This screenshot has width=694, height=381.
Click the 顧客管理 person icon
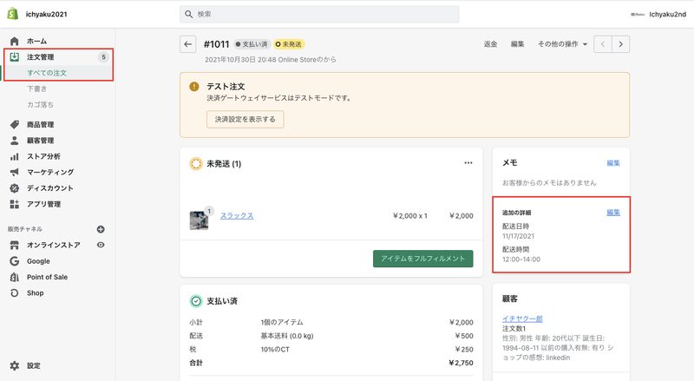click(x=14, y=141)
